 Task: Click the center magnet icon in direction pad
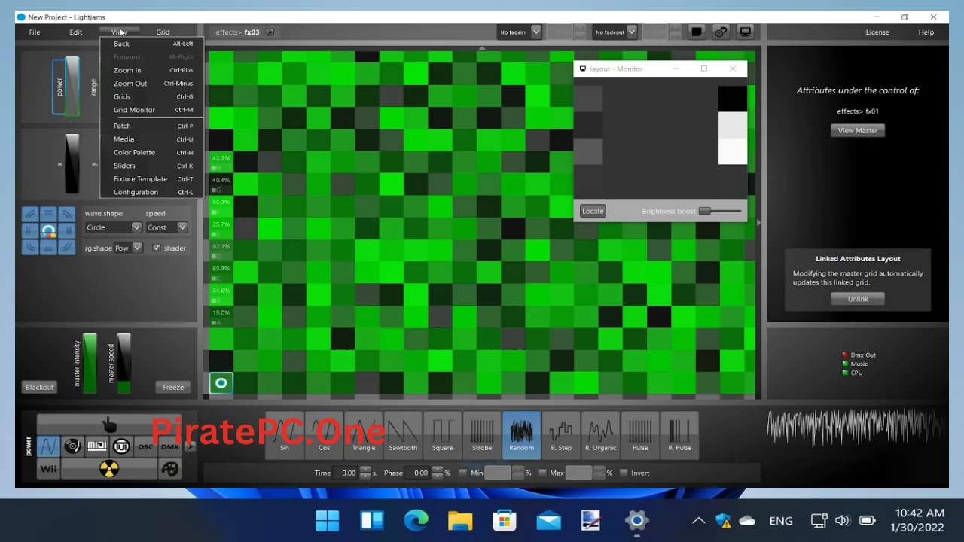(x=48, y=231)
